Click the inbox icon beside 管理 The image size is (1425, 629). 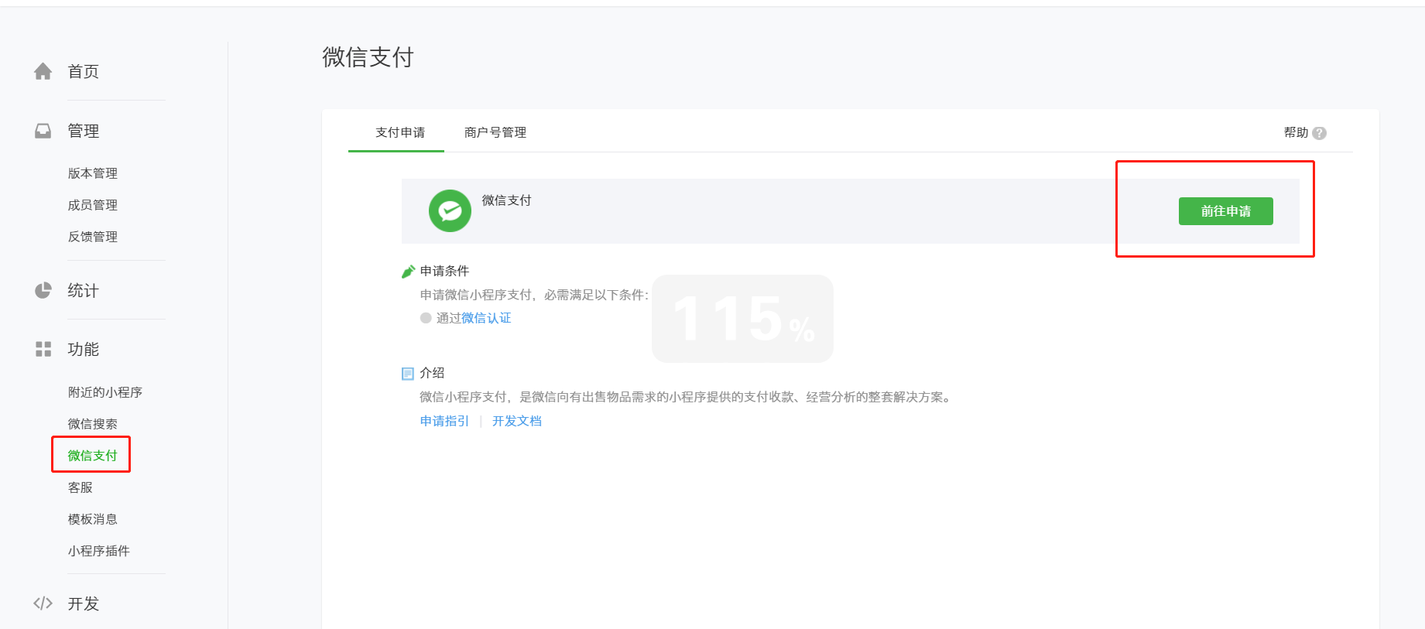point(43,131)
